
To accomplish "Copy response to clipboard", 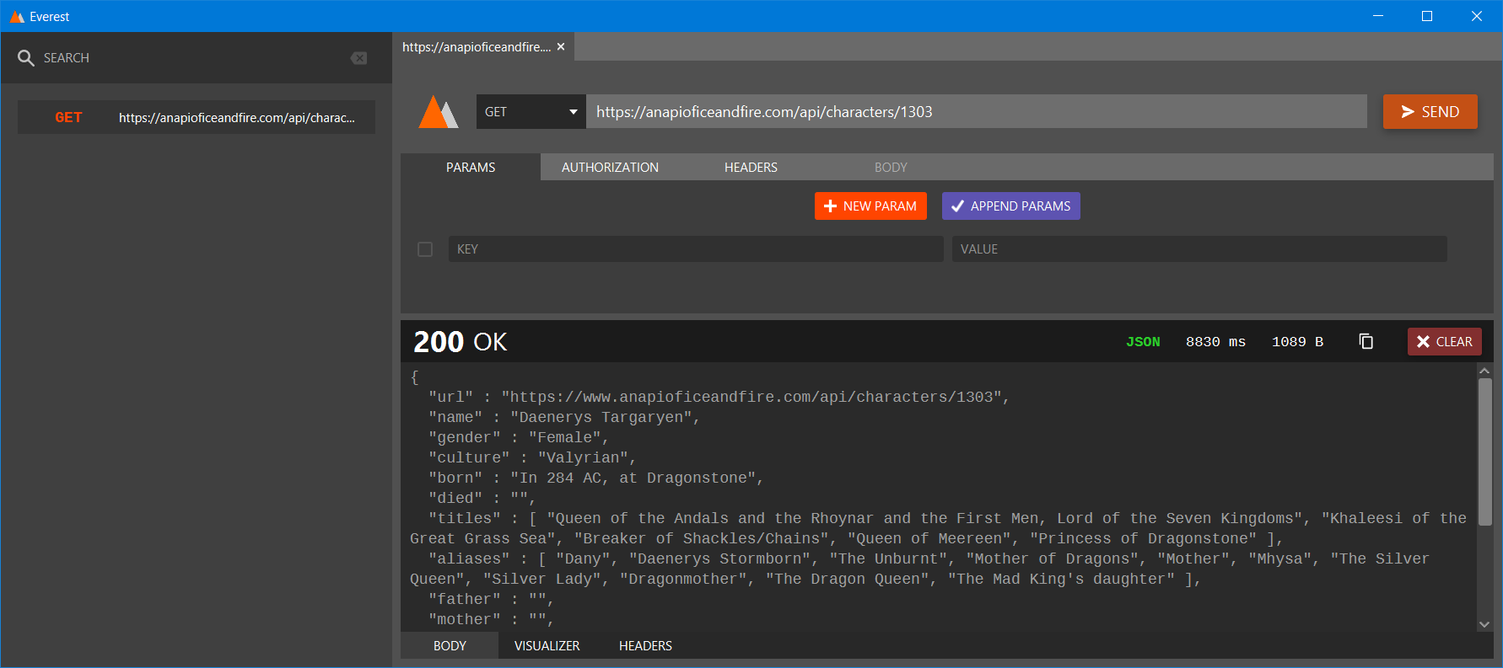I will point(1366,341).
